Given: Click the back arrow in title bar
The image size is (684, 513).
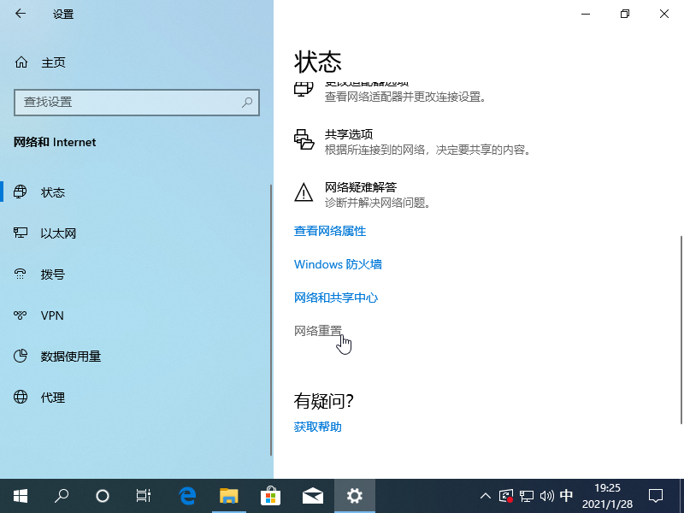Looking at the screenshot, I should (x=21, y=14).
